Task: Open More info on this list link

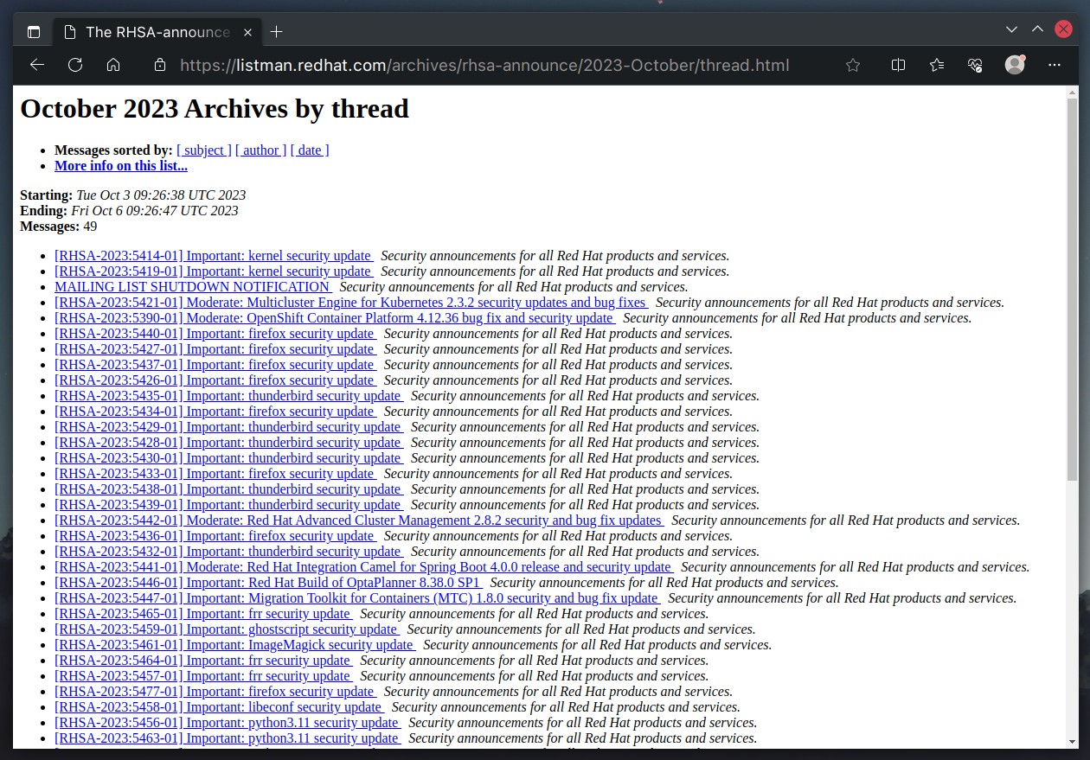Action: coord(121,166)
